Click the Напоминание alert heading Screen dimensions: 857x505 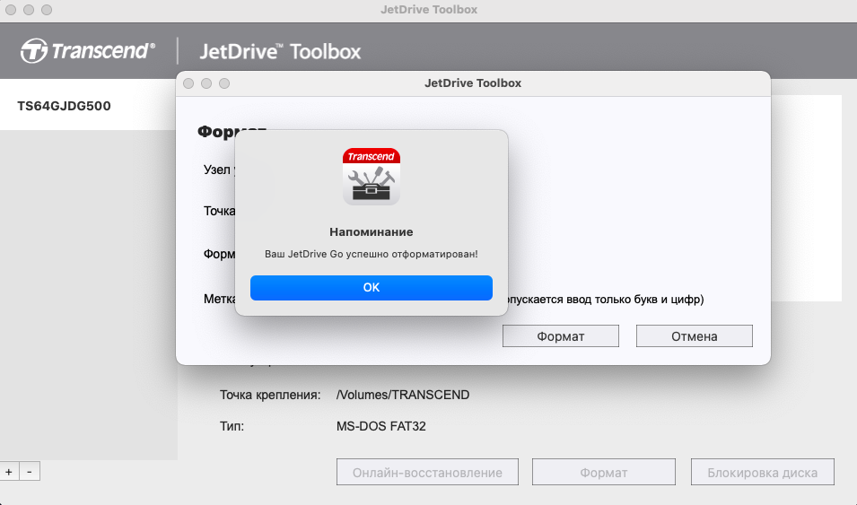(x=372, y=231)
